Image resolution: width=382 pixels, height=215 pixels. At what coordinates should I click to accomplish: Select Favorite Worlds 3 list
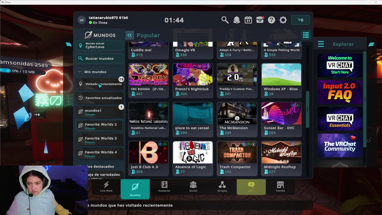point(99,140)
